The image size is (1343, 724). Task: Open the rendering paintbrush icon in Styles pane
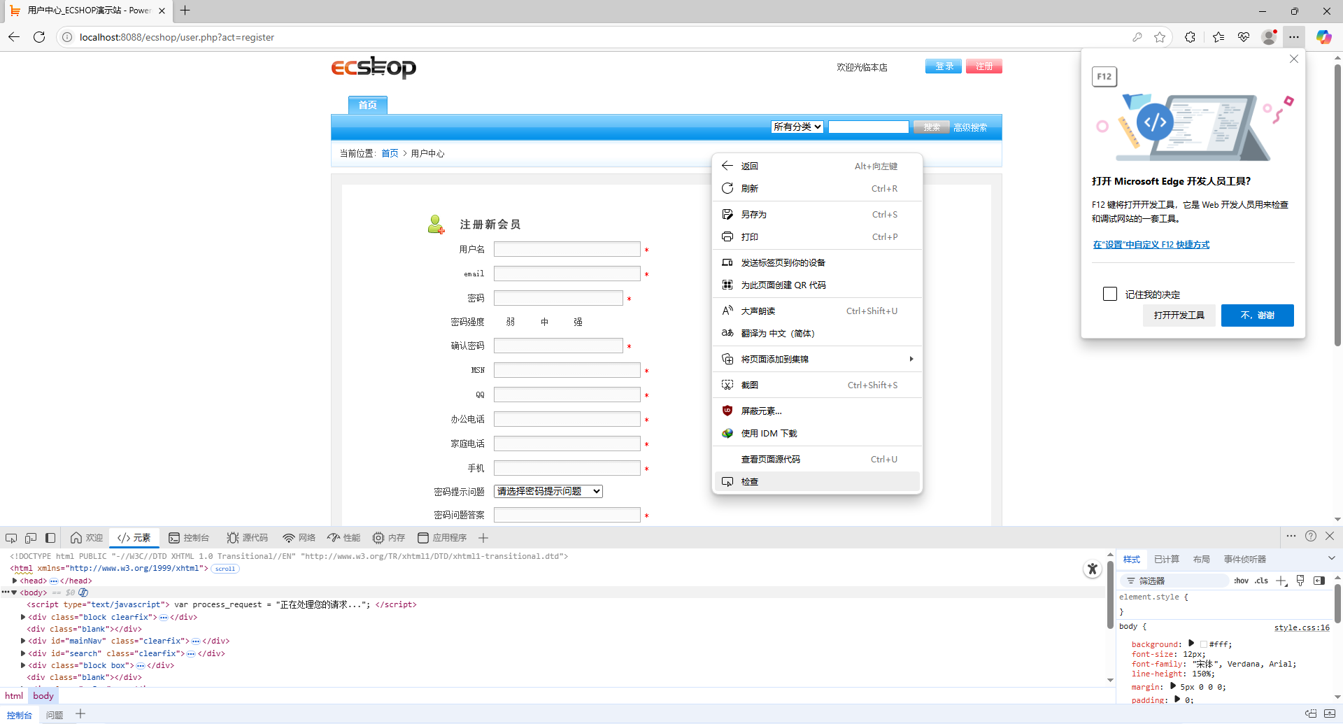pos(1300,581)
